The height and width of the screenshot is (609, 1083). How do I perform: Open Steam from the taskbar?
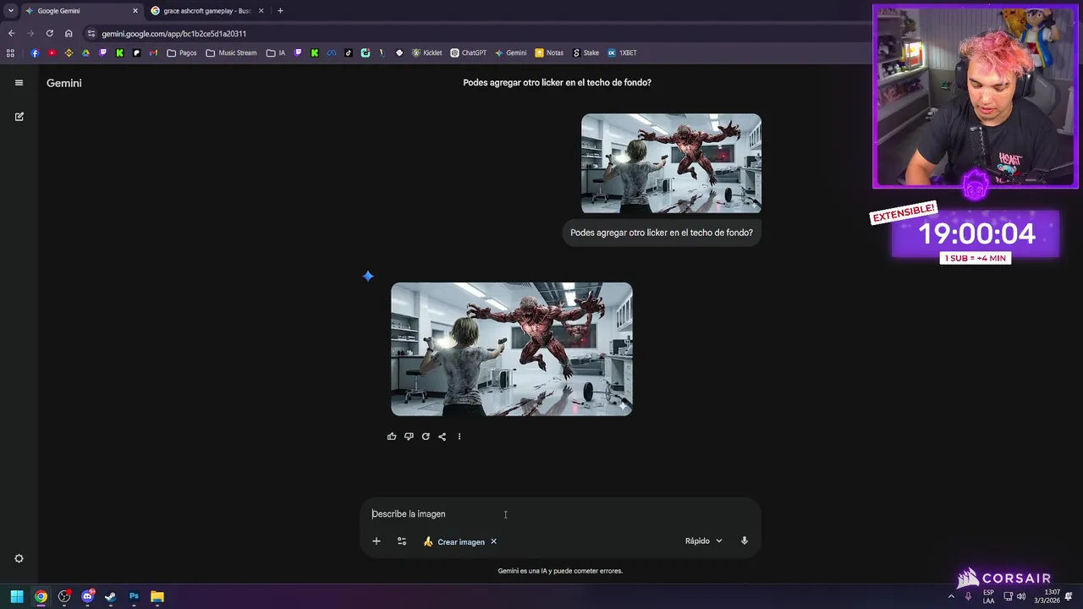tap(110, 596)
